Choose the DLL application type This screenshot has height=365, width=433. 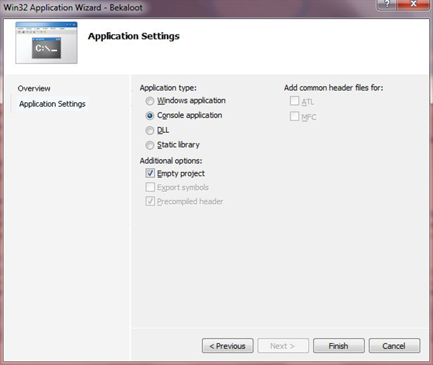150,130
